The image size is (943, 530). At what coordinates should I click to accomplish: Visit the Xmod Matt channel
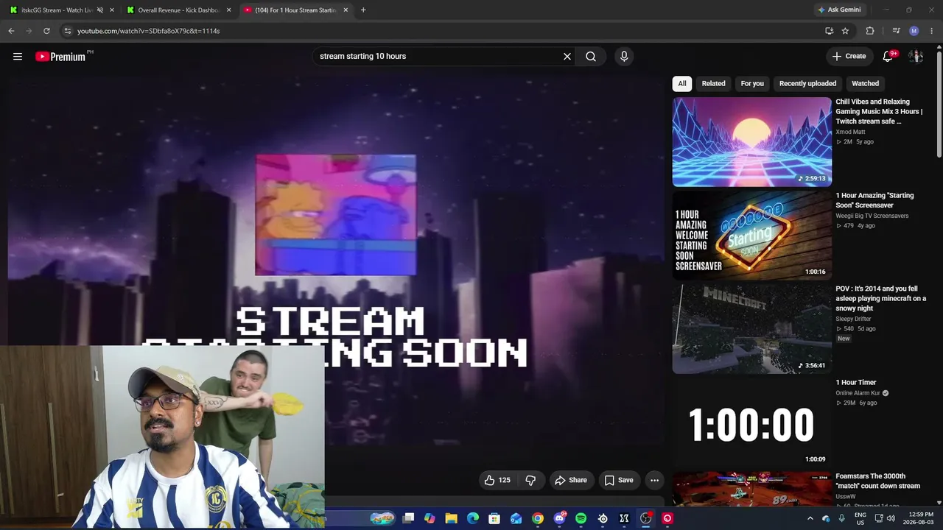[x=850, y=132]
